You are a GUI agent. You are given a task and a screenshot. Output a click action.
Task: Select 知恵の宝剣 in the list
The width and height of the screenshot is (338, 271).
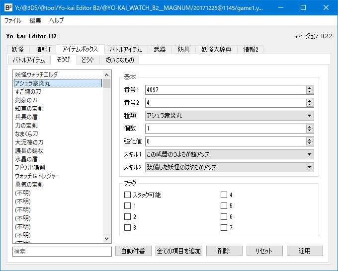click(x=58, y=109)
